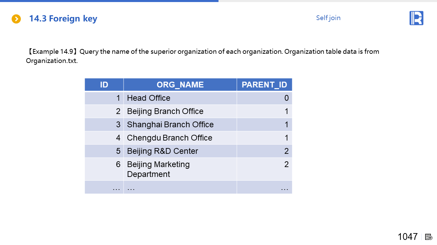The height and width of the screenshot is (245, 437).
Task: Open the Self join link
Action: (328, 18)
